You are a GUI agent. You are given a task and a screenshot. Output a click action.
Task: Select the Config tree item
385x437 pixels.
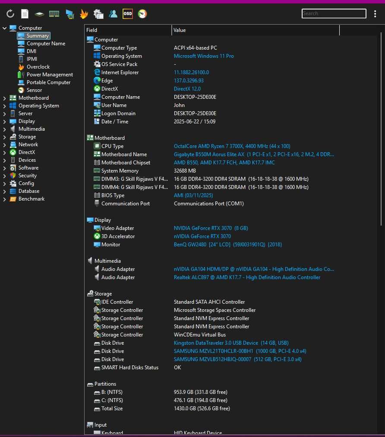(x=22, y=183)
